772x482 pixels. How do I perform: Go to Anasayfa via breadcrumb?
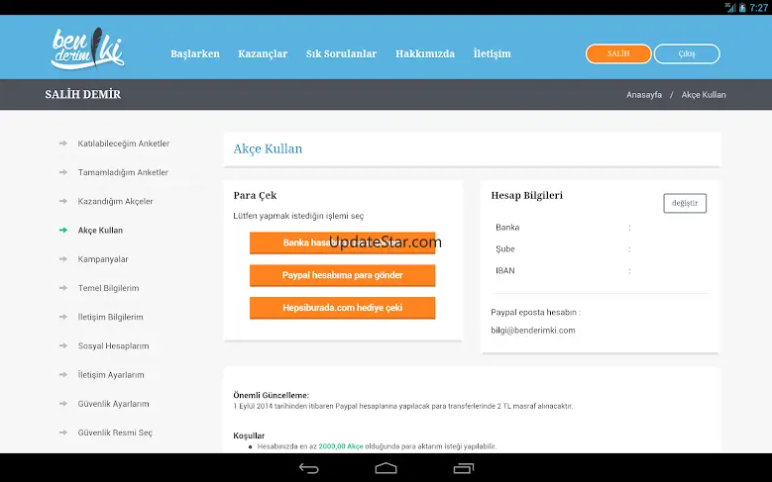(x=644, y=94)
